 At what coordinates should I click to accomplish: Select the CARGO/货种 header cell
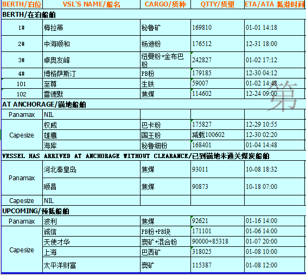tap(165, 4)
